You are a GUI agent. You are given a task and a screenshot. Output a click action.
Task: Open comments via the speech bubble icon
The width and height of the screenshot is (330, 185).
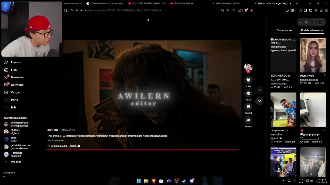(x=248, y=93)
